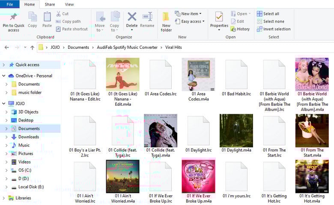Open the Open button dropdown arrow

point(250,14)
